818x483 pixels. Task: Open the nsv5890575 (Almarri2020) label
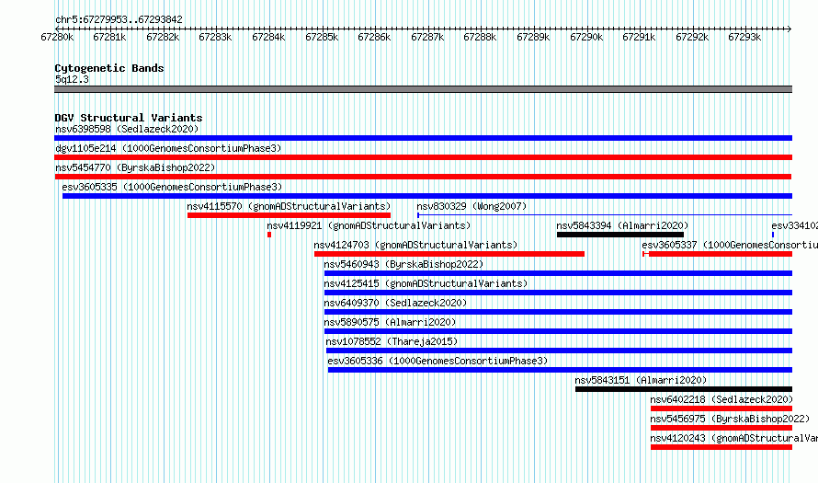click(390, 322)
